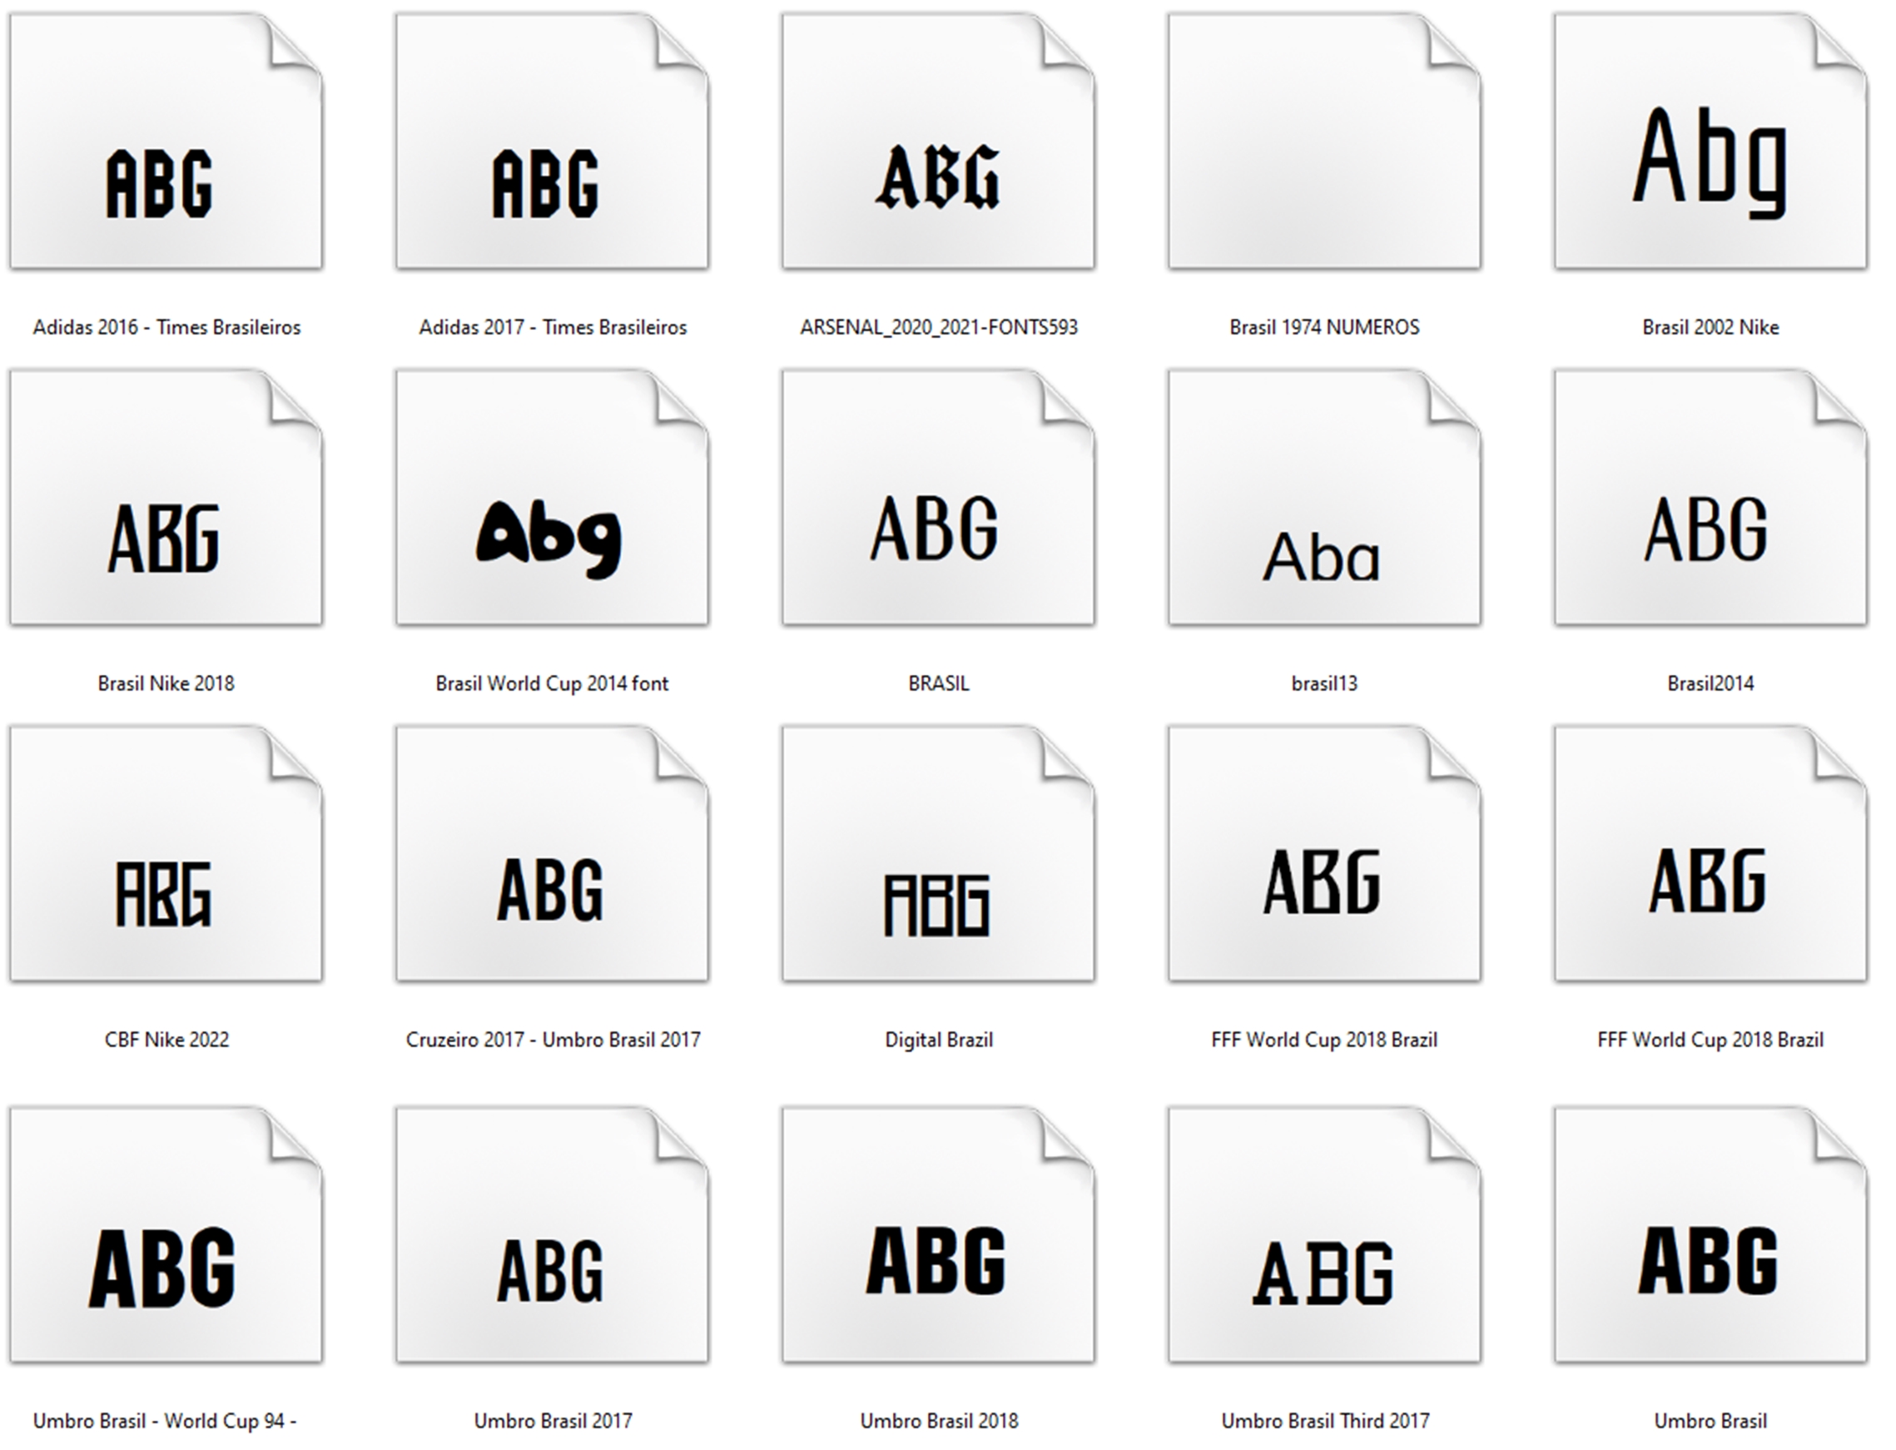Click the Brasil 2002 Nike font icon

point(1710,142)
